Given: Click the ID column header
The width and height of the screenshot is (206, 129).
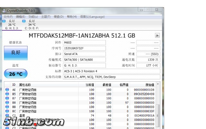Looking at the screenshot, I should (x=14, y=85).
